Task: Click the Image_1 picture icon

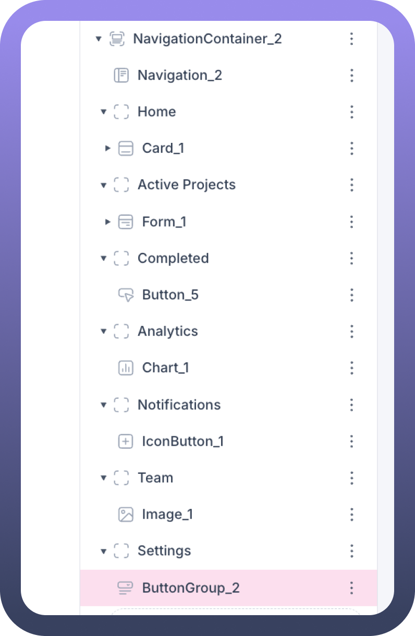Action: tap(126, 515)
